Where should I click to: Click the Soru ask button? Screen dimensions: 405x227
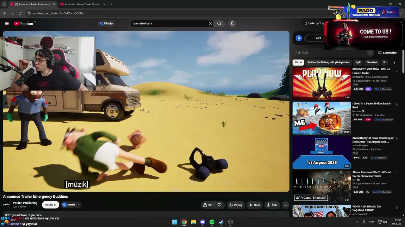click(254, 205)
